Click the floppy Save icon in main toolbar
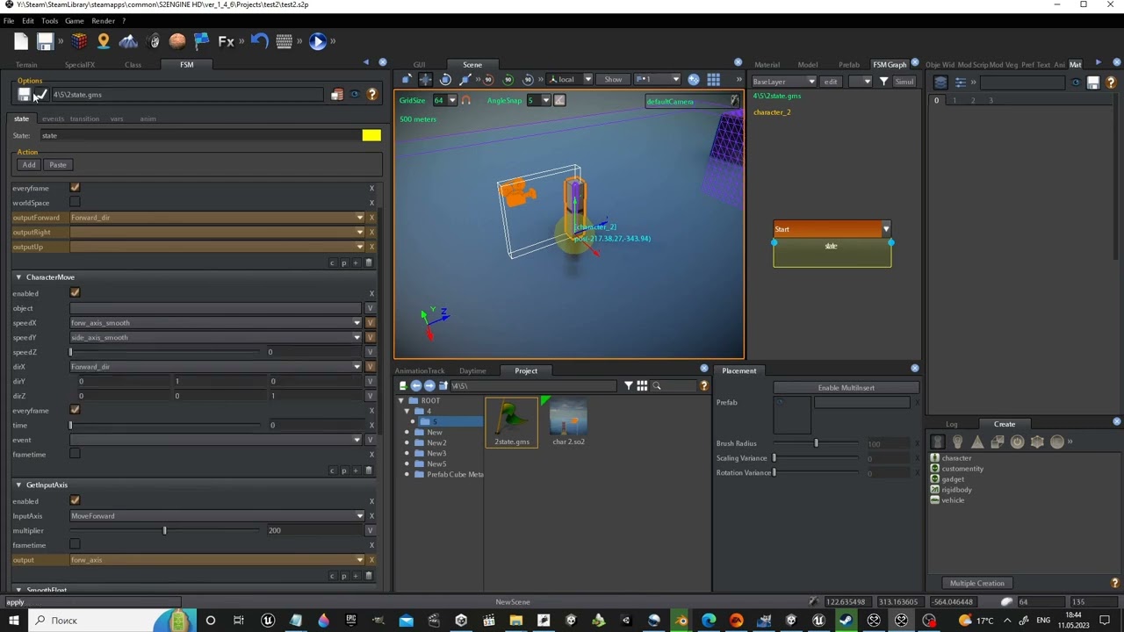The width and height of the screenshot is (1124, 632). [x=45, y=40]
